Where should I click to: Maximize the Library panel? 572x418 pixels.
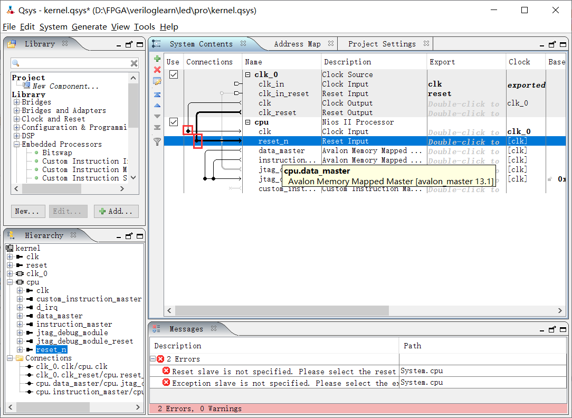(x=140, y=44)
